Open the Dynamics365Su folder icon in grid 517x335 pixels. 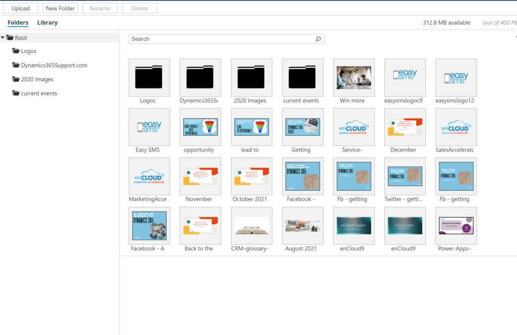[200, 77]
